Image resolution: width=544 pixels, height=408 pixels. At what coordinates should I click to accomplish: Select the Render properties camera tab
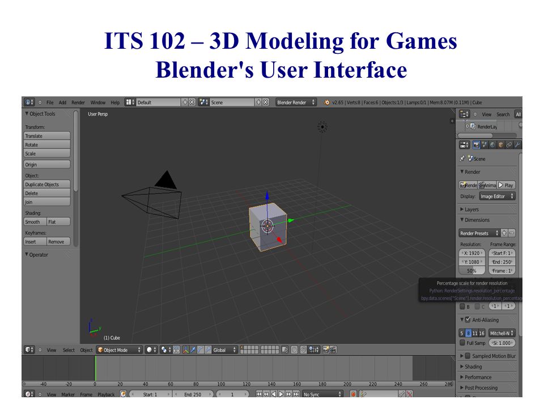coord(477,144)
